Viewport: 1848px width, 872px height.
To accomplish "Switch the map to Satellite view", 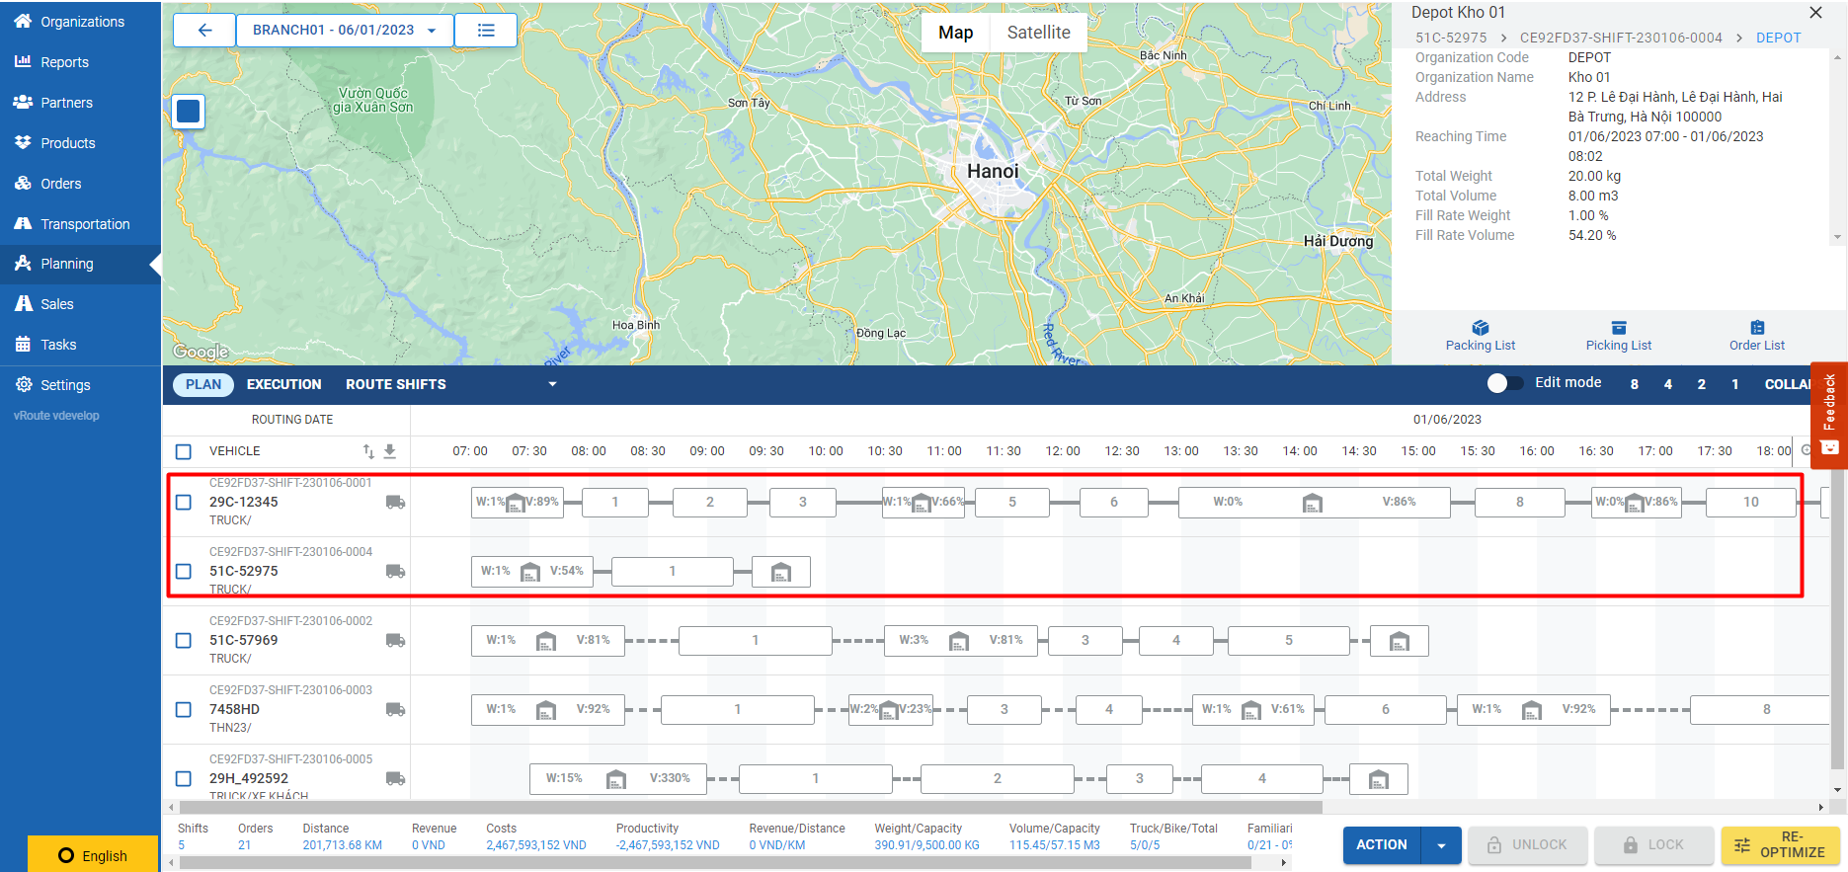I will point(1038,33).
